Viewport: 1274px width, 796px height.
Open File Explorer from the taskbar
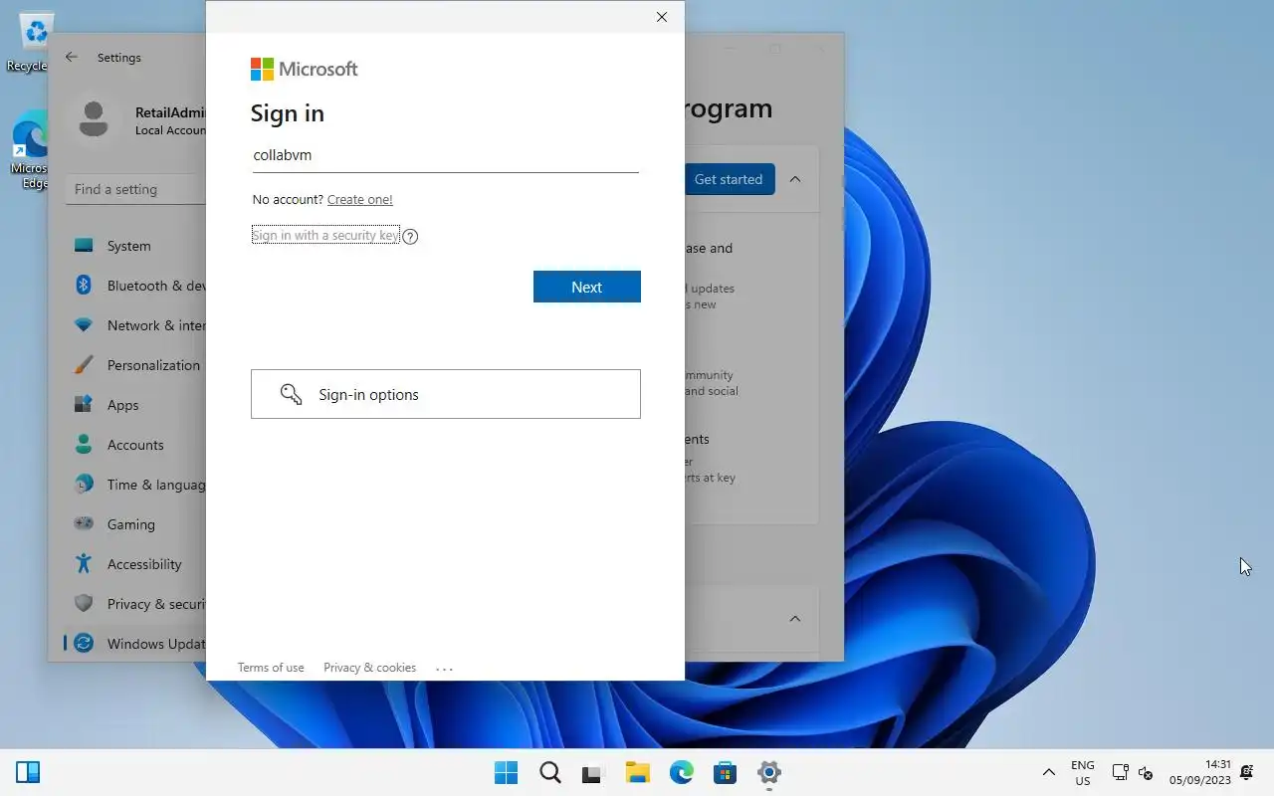(637, 772)
